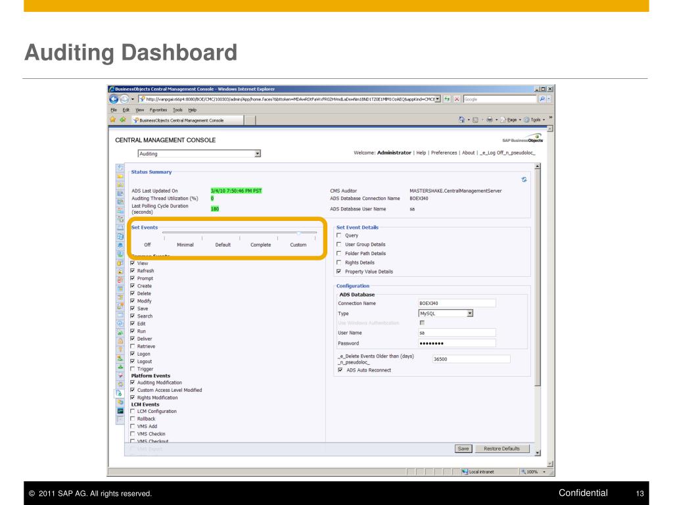Click the topmost icon in the left sidebar
Screen dimensions: 673x505
120,168
